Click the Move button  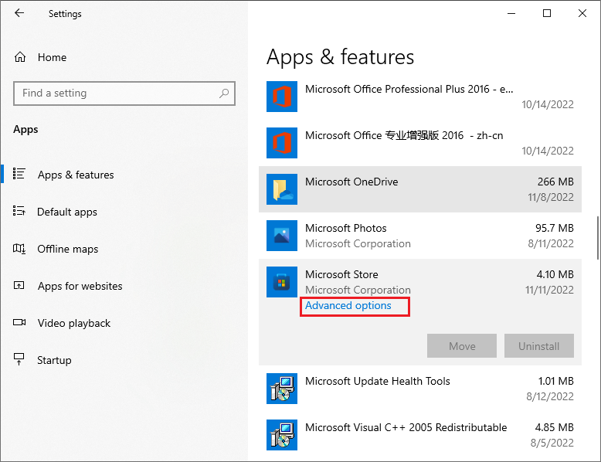pyautogui.click(x=462, y=346)
